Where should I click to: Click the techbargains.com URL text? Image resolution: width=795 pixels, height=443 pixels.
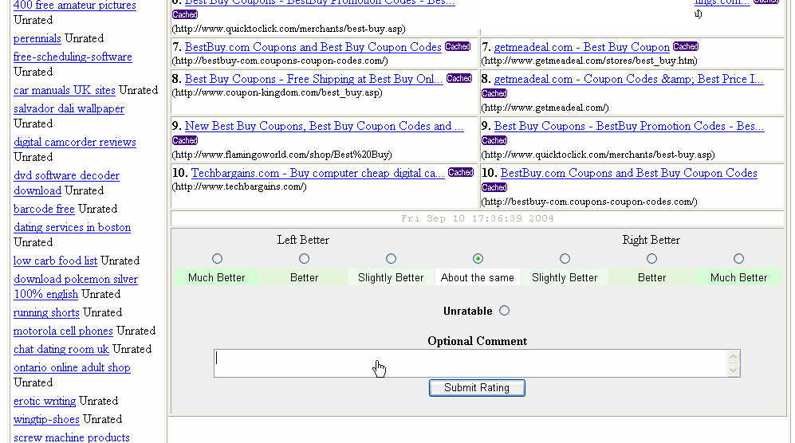coord(239,186)
